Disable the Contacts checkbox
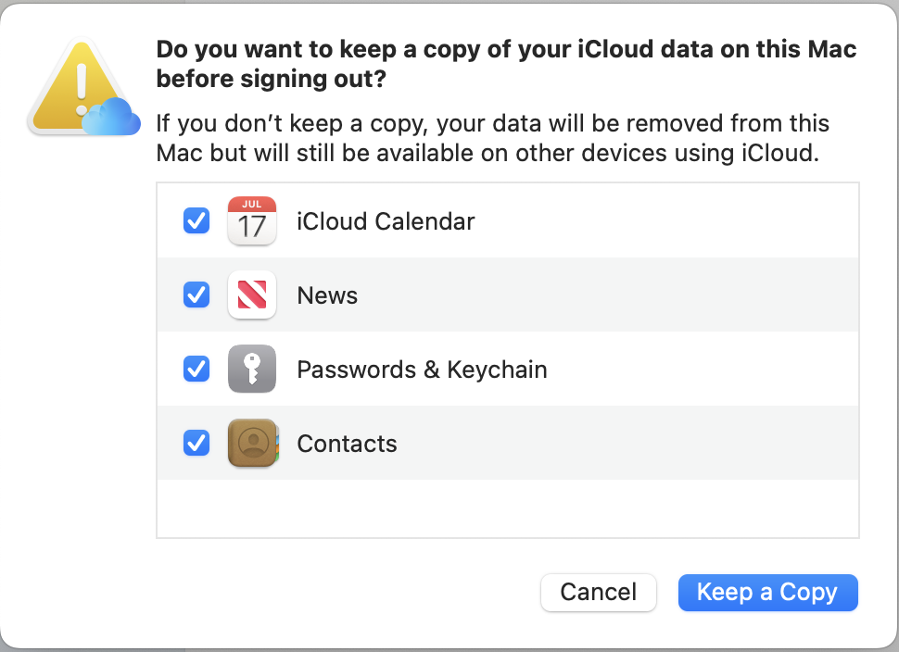 [196, 444]
